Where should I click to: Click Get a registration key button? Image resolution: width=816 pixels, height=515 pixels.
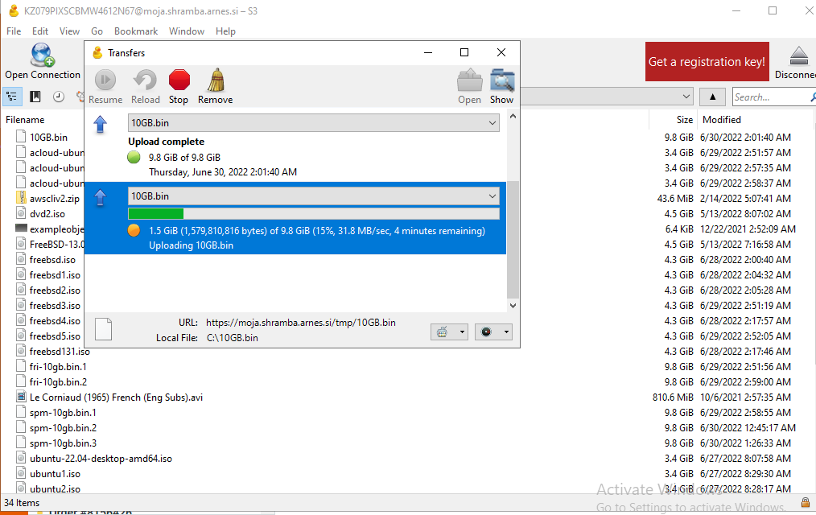click(707, 61)
